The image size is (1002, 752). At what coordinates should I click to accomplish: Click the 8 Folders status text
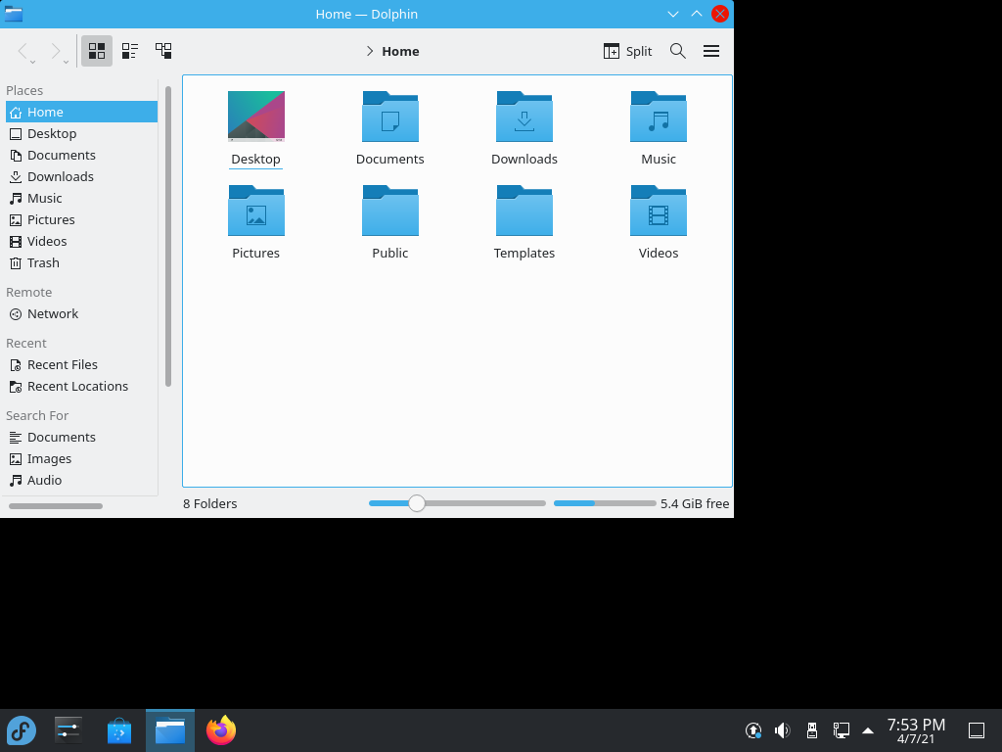tap(210, 504)
